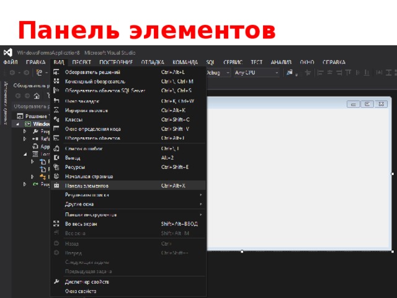Select the App config tree item
Viewport: 397px width, 298px height.
(42, 147)
